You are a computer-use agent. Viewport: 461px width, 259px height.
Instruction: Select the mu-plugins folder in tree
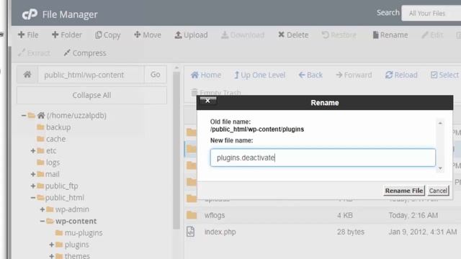84,233
